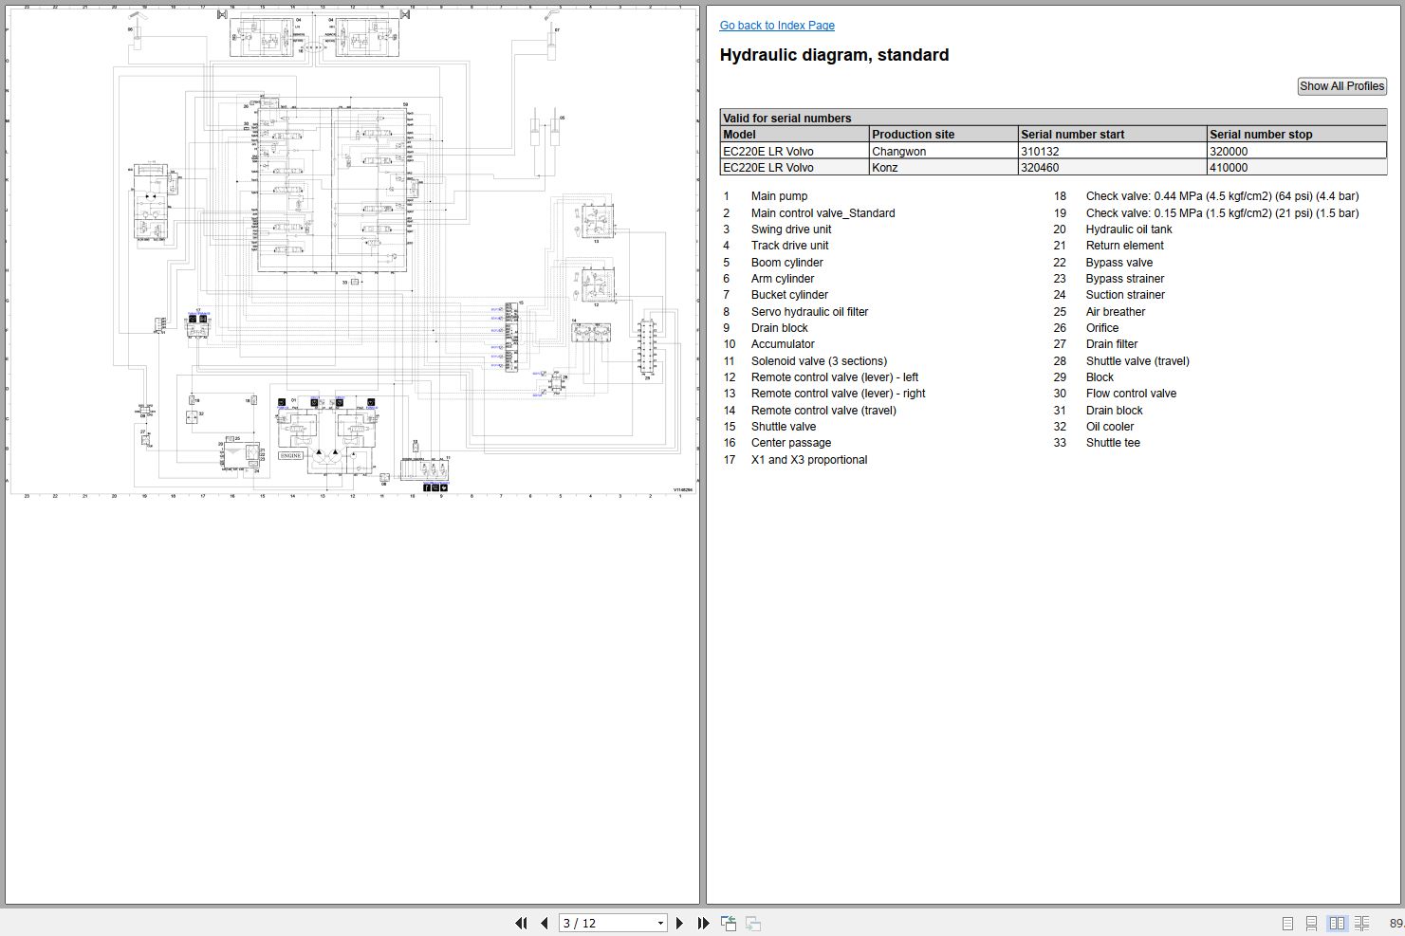This screenshot has height=936, width=1405.
Task: Advance to the next page
Action: (679, 923)
